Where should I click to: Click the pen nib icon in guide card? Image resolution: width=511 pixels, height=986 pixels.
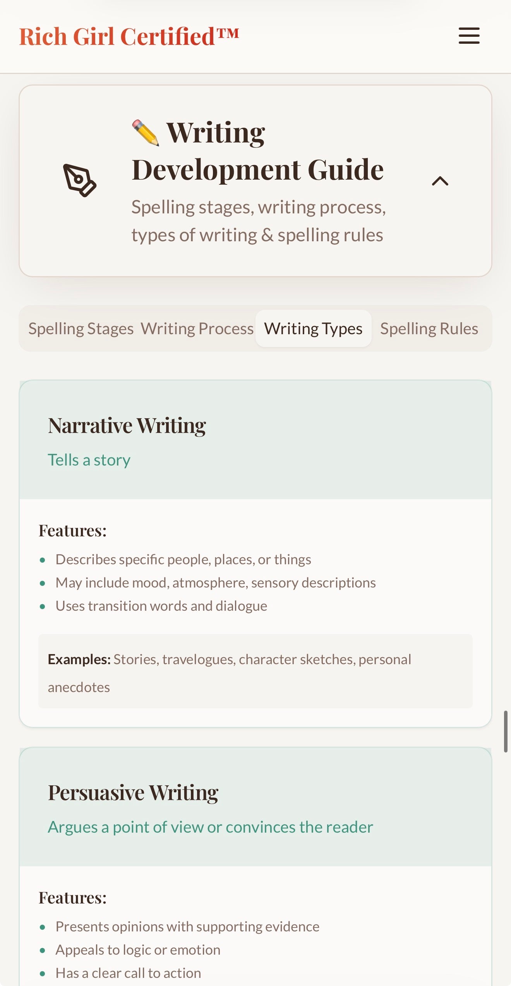point(79,180)
